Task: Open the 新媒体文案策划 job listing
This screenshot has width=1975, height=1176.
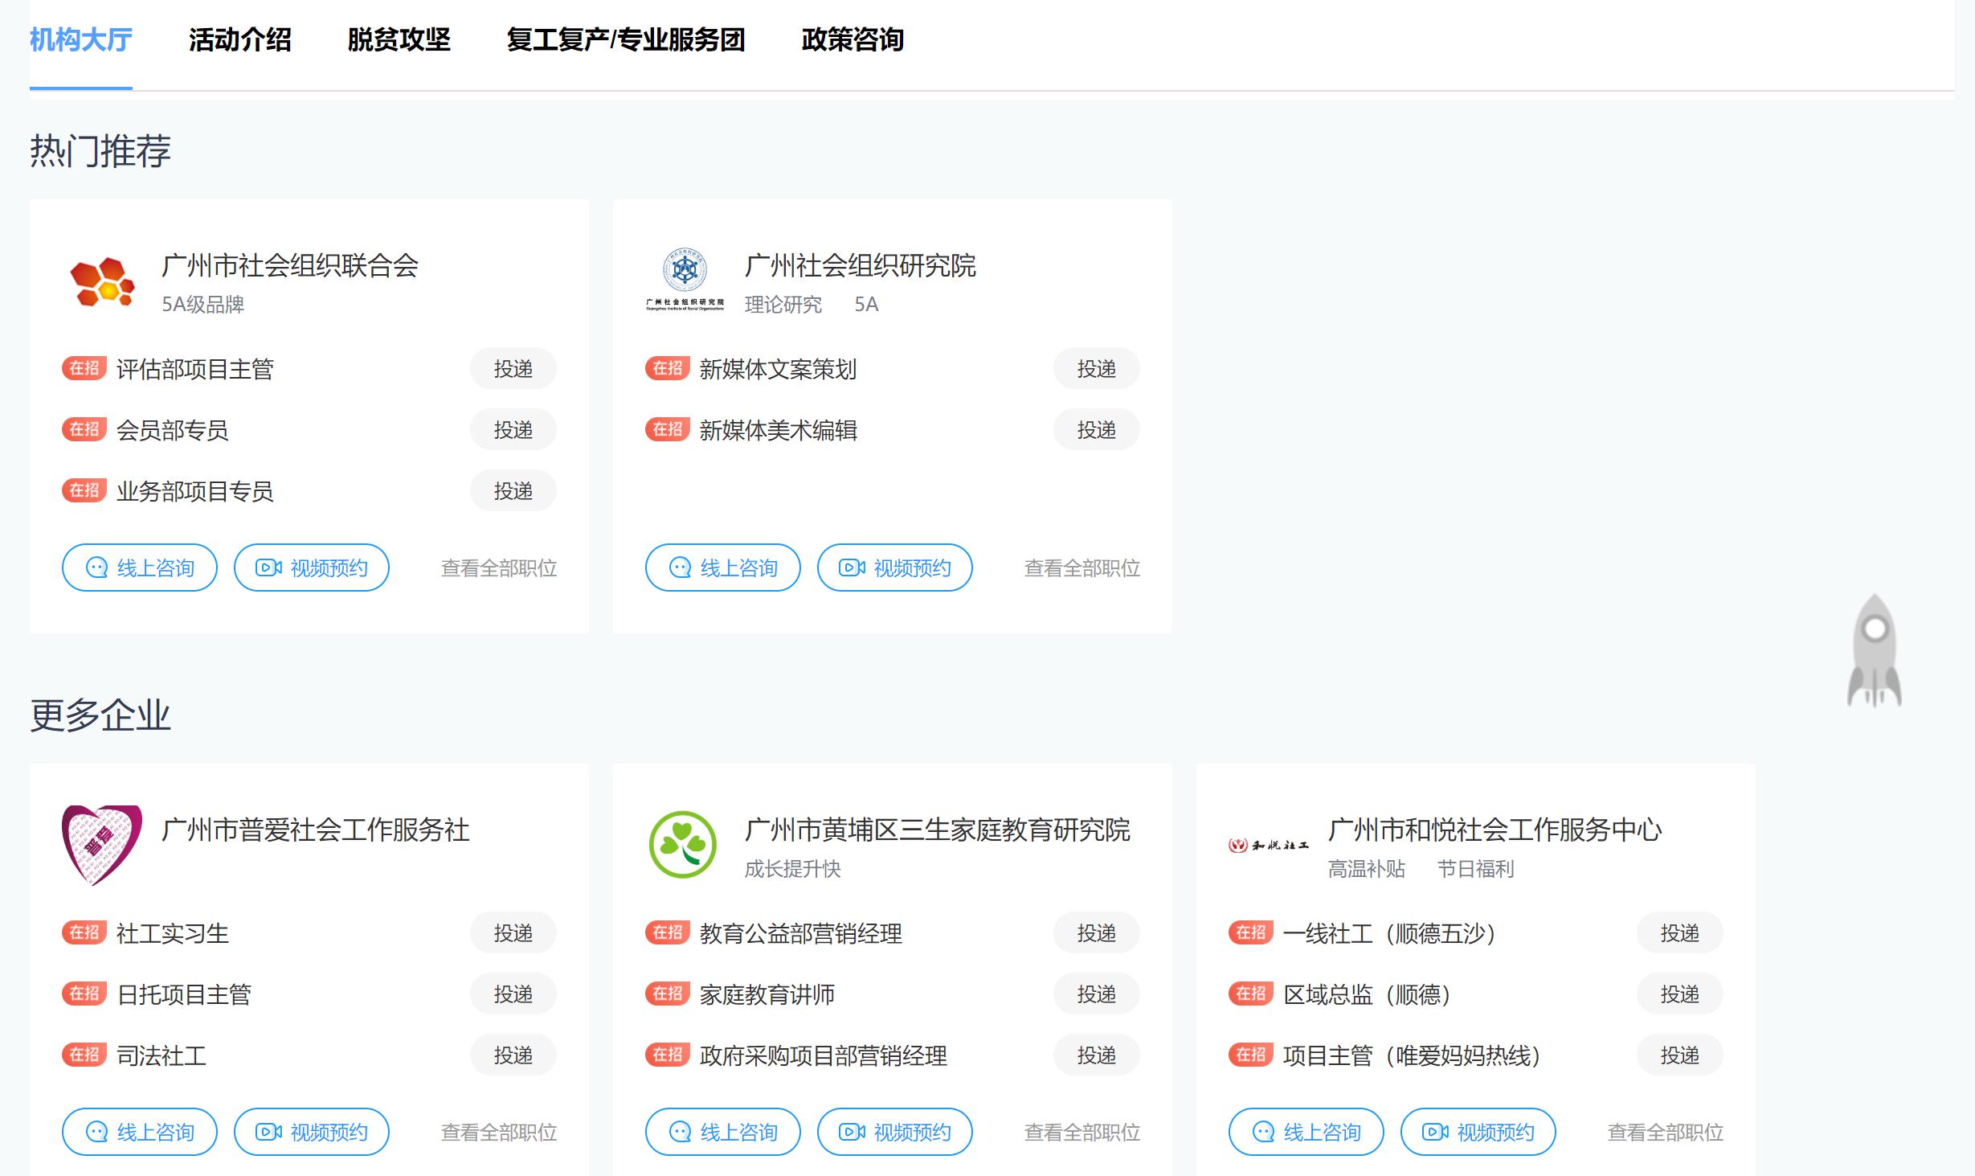Action: 779,369
